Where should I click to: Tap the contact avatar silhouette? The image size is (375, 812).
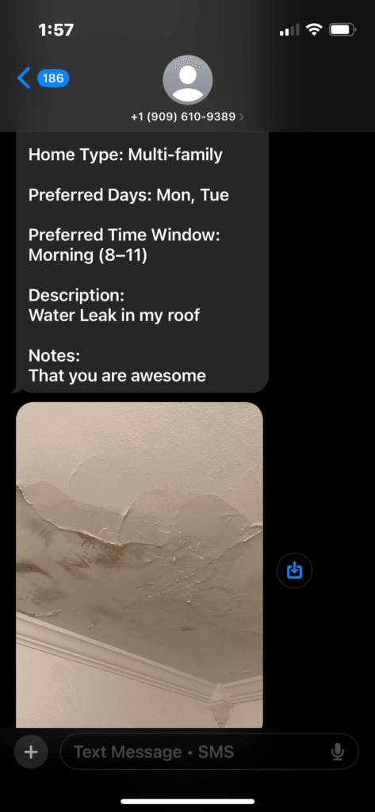187,80
